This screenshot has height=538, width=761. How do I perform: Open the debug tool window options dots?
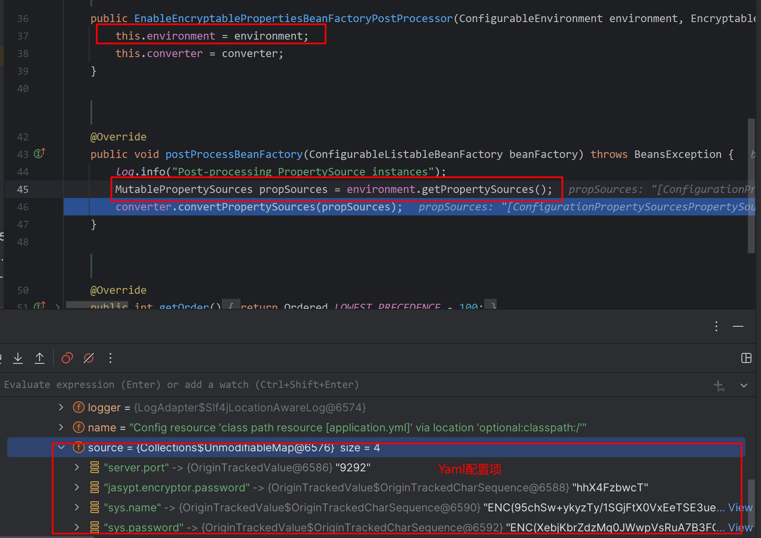(716, 326)
